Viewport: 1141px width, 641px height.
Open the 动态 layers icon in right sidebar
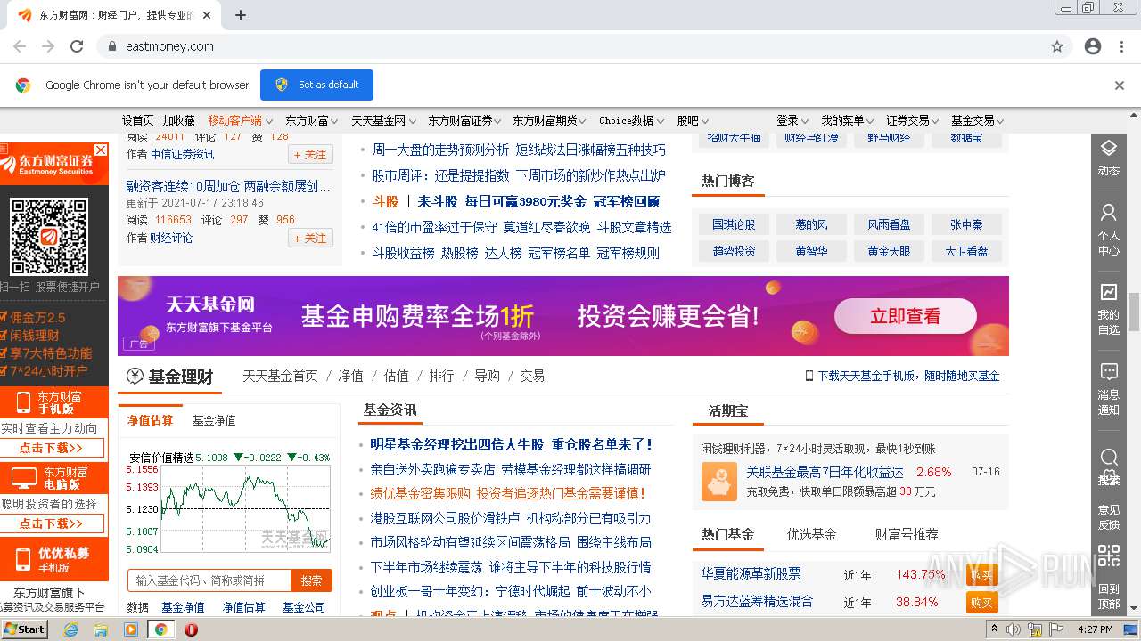tap(1108, 149)
